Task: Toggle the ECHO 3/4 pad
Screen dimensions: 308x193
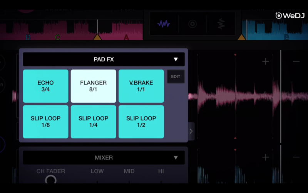Action: pyautogui.click(x=45, y=86)
